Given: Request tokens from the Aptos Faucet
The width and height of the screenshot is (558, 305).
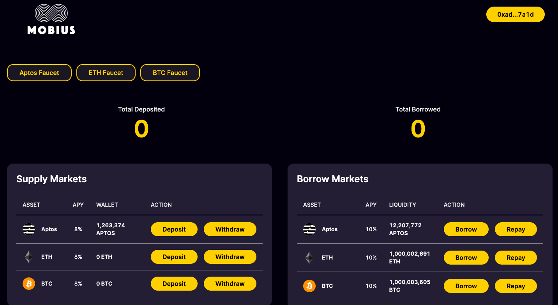Looking at the screenshot, I should (x=39, y=73).
